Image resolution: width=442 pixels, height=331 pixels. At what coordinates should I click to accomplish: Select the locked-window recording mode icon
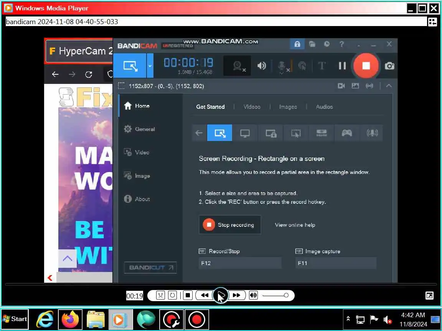[x=270, y=133]
